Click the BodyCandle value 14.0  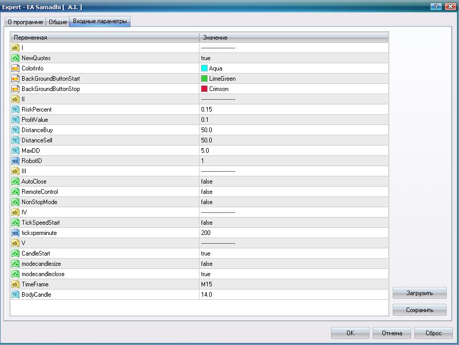[207, 294]
